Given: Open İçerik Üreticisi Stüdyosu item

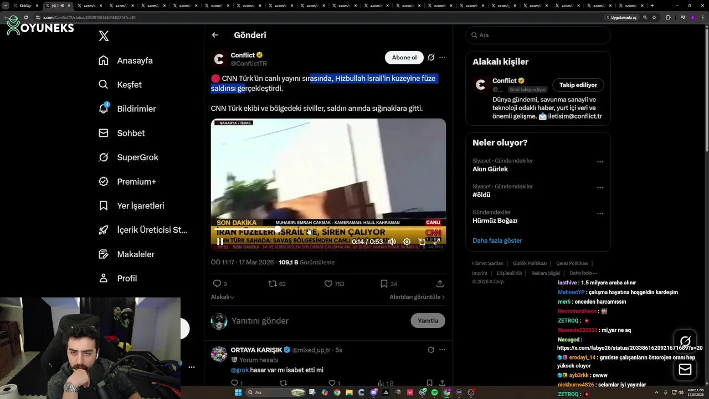Looking at the screenshot, I should (143, 230).
